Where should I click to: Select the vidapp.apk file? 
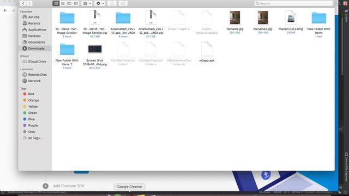(207, 49)
